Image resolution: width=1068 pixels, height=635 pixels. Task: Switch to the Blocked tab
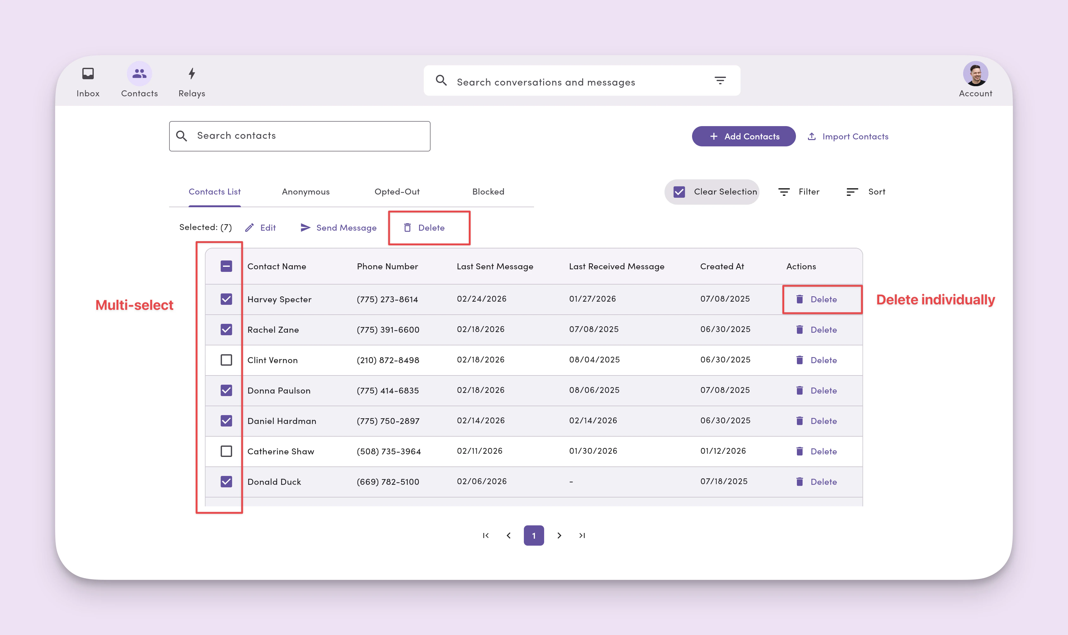coord(487,192)
